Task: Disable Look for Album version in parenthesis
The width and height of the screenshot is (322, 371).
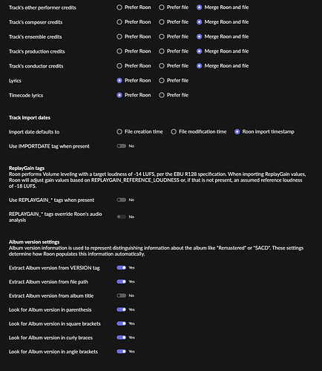Action: coord(122,309)
